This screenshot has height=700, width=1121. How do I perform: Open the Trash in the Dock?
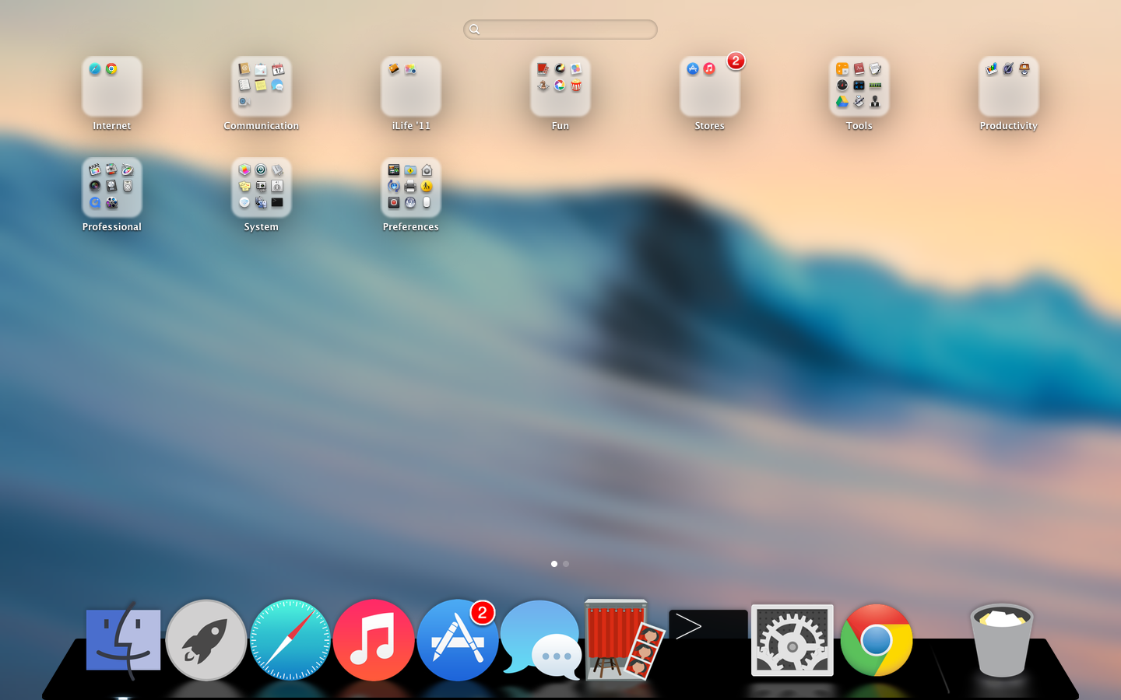pos(1002,640)
